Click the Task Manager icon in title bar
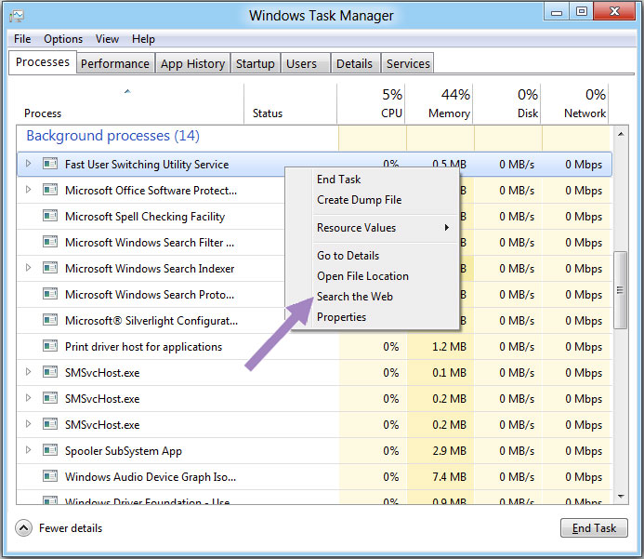 coord(18,15)
